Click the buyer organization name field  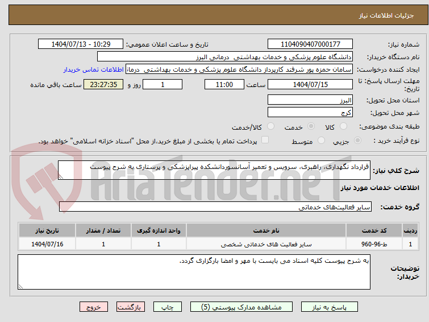pos(225,57)
